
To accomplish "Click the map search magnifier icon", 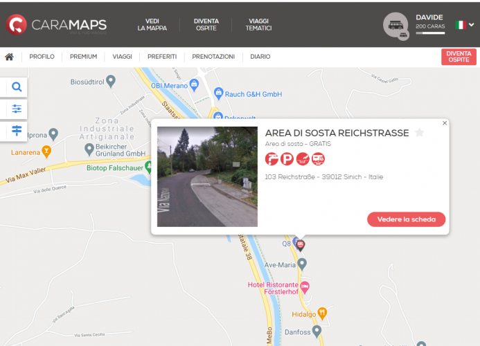I will click(x=17, y=87).
